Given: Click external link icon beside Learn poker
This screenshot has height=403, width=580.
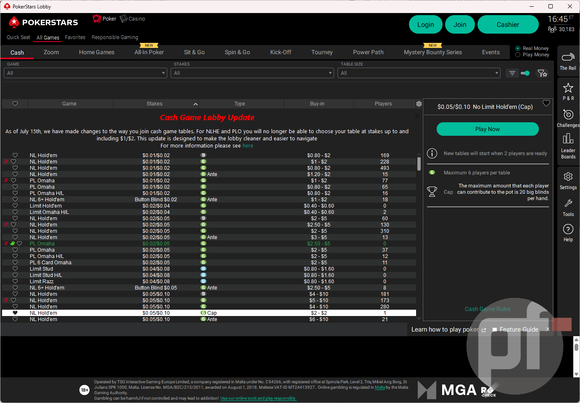Looking at the screenshot, I should 483,330.
